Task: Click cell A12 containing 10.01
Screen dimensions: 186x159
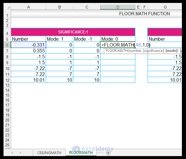Action: click(x=28, y=80)
